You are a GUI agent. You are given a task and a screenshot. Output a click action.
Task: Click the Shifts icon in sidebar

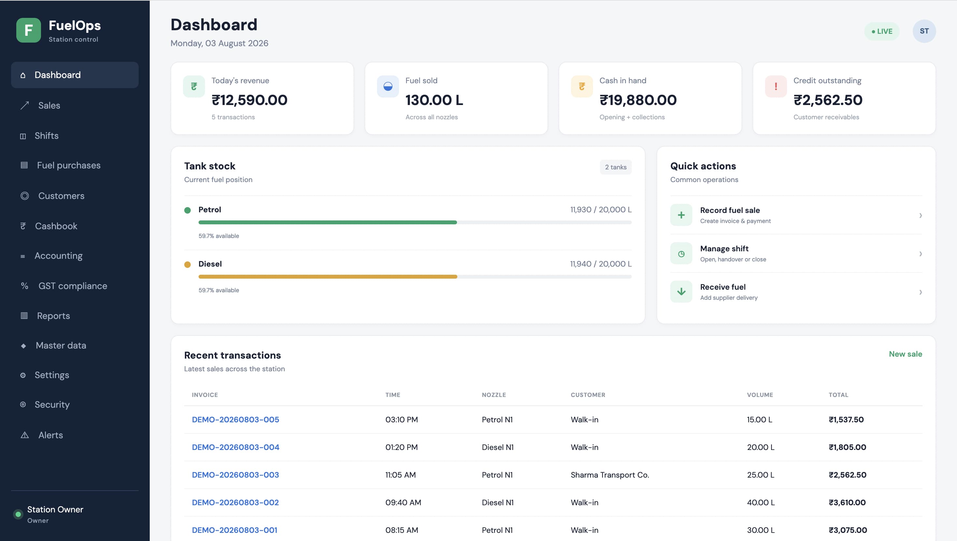pyautogui.click(x=23, y=136)
